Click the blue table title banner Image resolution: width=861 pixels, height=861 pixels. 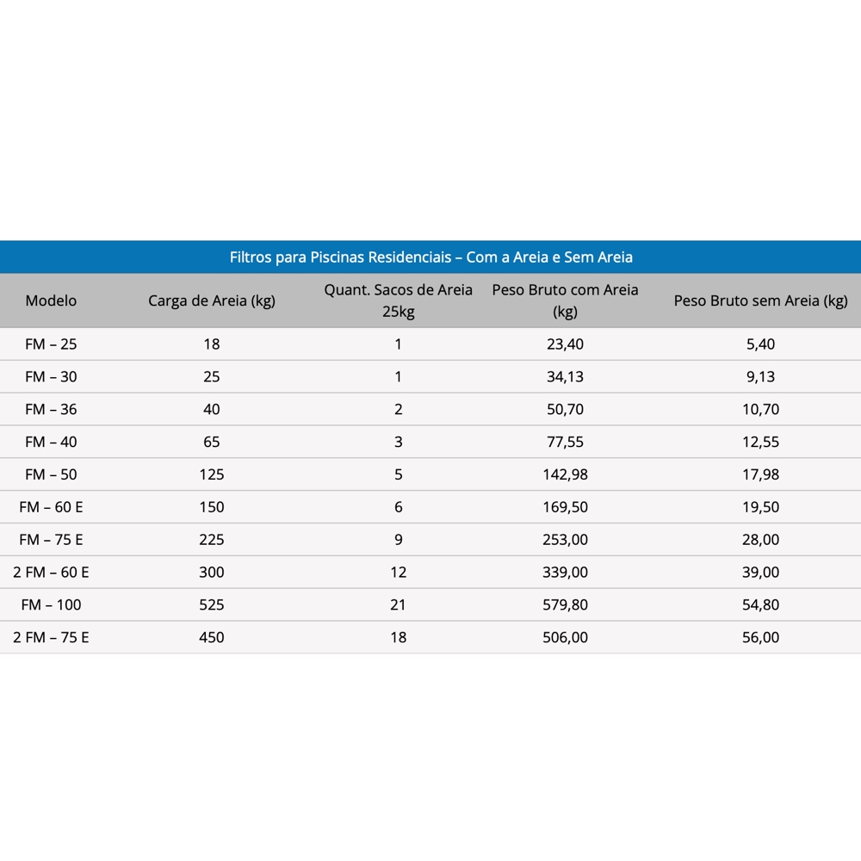pos(430,257)
